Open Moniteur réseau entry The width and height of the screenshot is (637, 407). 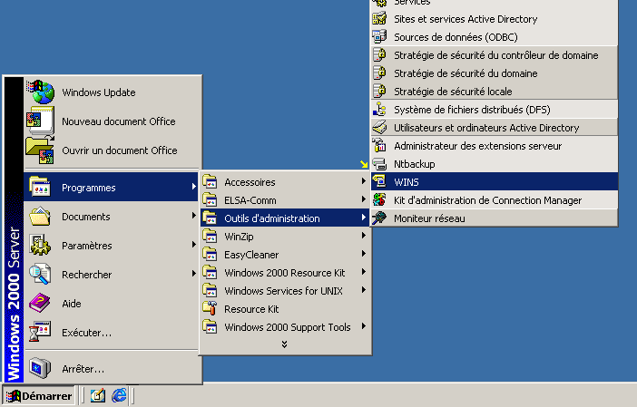(x=495, y=218)
